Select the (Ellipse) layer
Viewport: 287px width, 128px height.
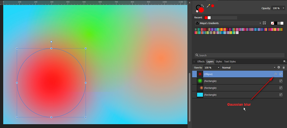point(238,74)
